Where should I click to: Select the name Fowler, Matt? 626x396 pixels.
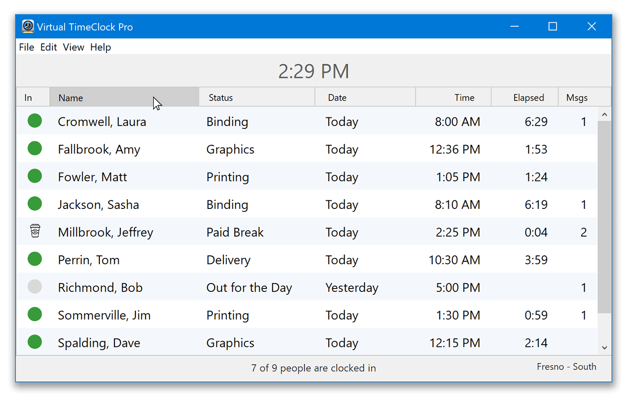[x=93, y=177]
